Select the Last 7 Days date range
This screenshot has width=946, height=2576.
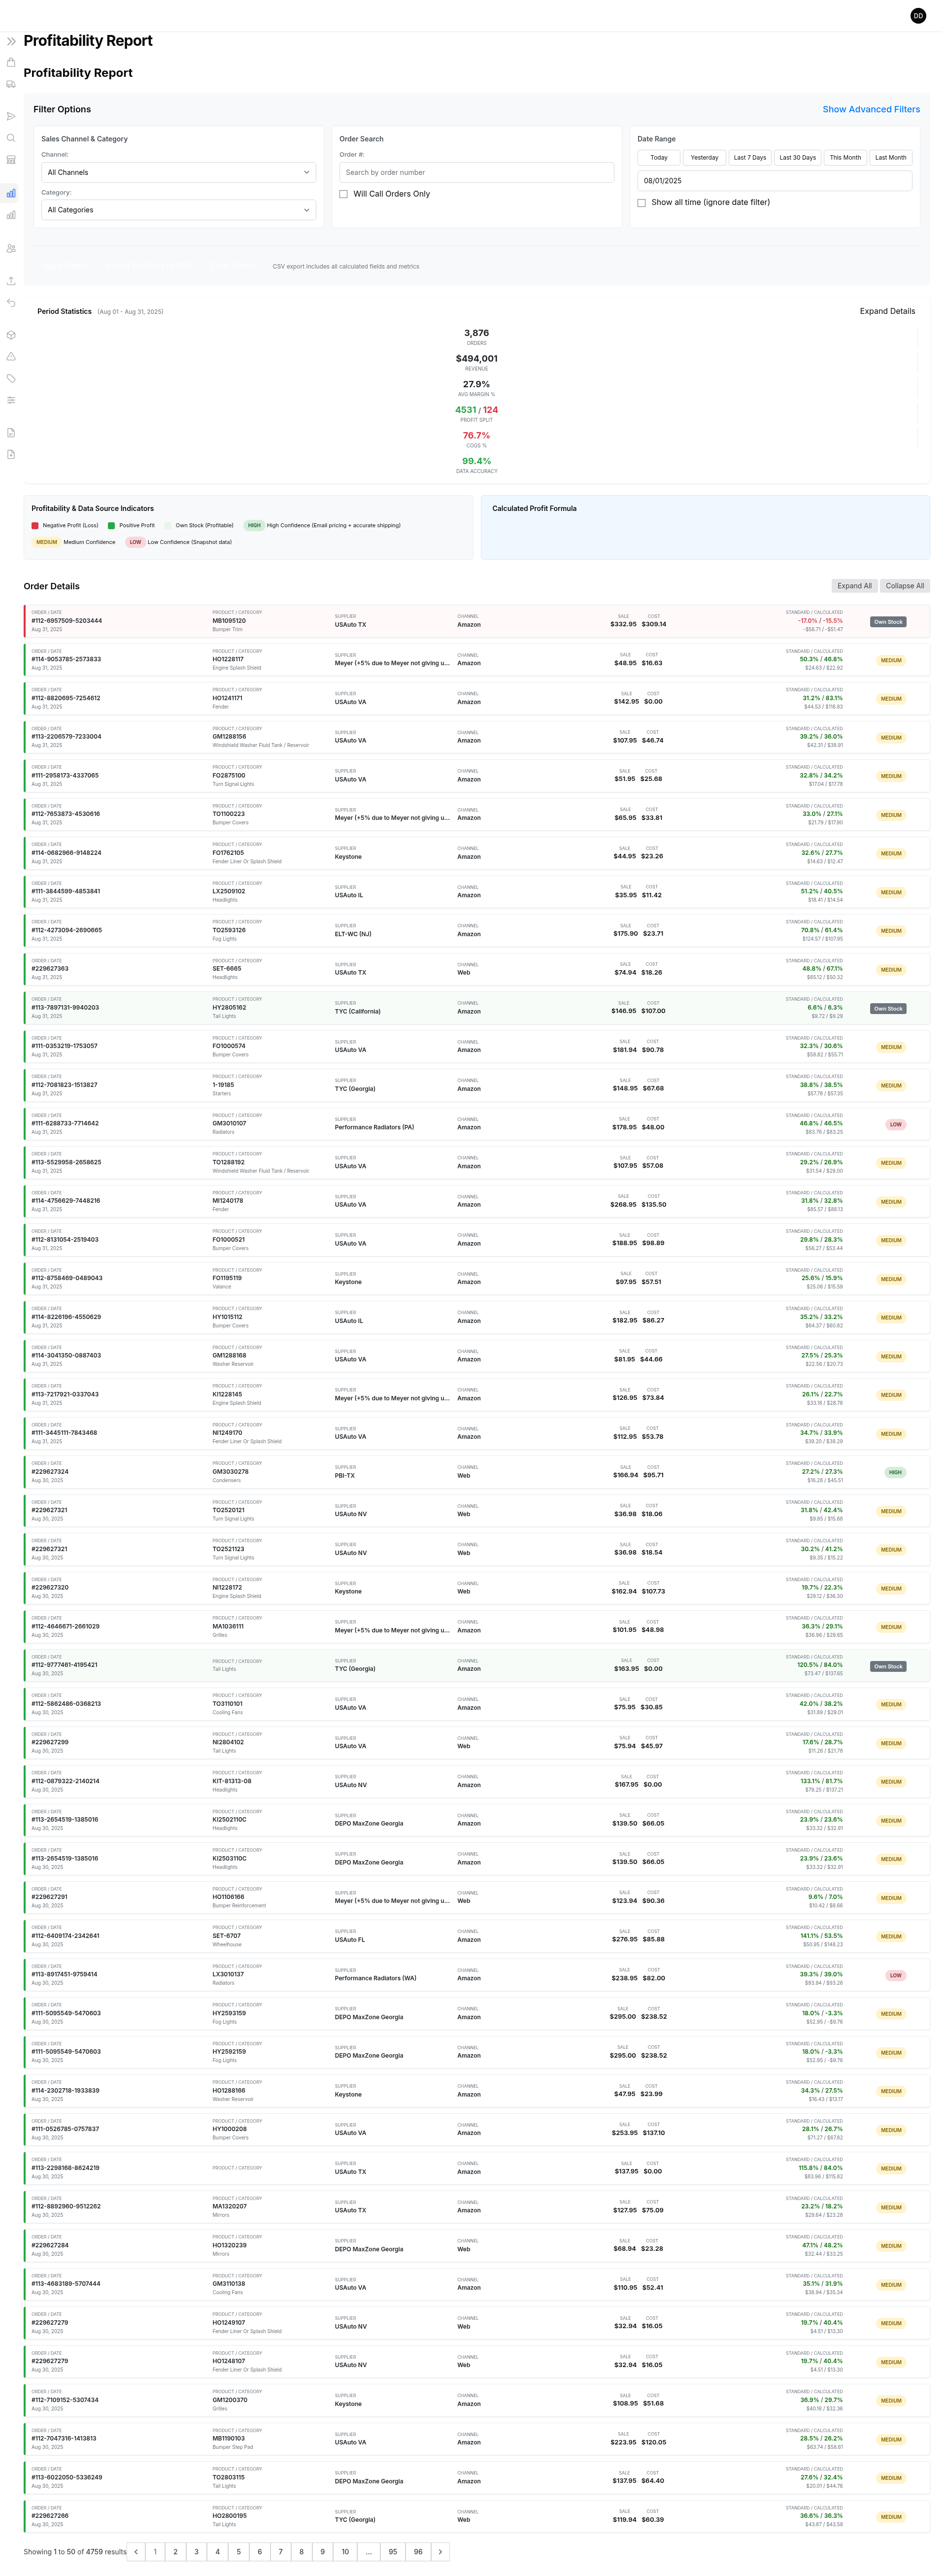[749, 158]
